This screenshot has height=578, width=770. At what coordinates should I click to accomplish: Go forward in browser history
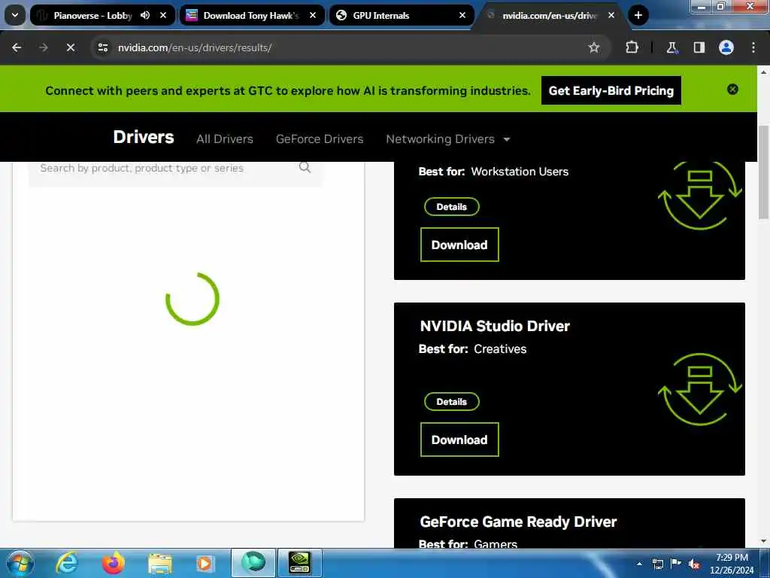point(44,47)
